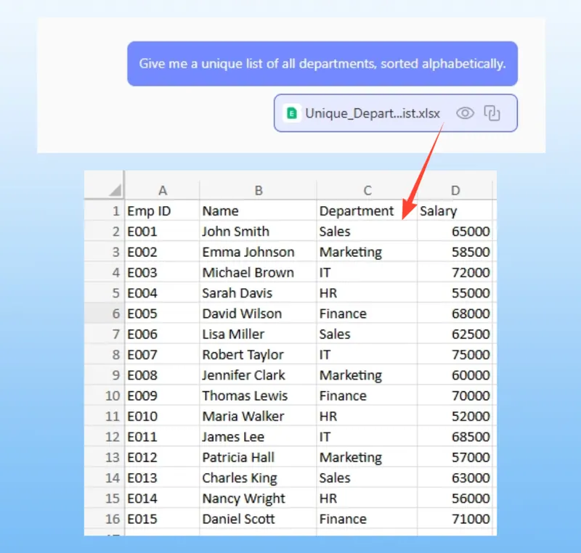Screen dimensions: 581x553
Task: Click the copy icon beside the file name
Action: coord(492,113)
